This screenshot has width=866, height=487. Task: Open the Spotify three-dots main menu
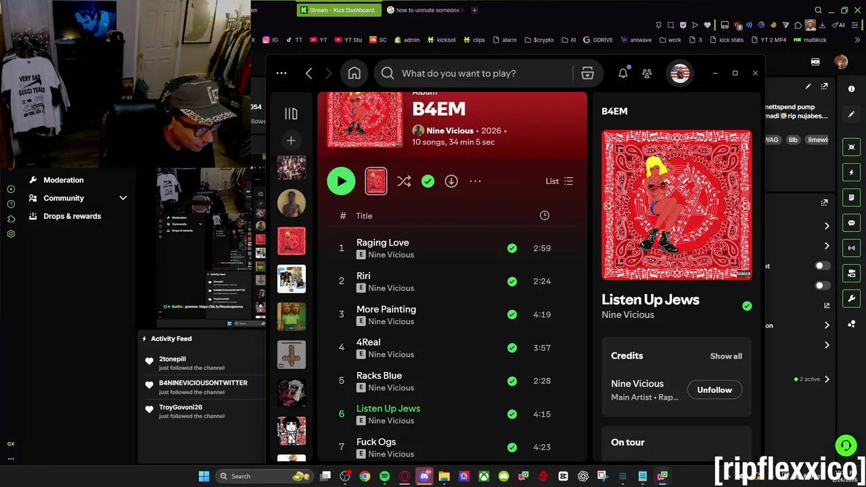point(281,73)
